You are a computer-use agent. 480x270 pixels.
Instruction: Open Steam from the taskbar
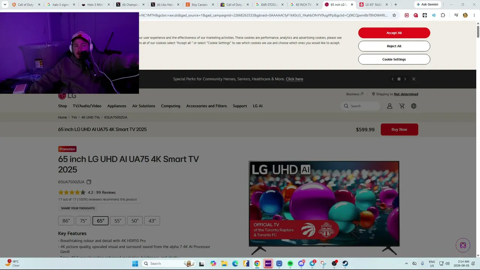(345, 264)
